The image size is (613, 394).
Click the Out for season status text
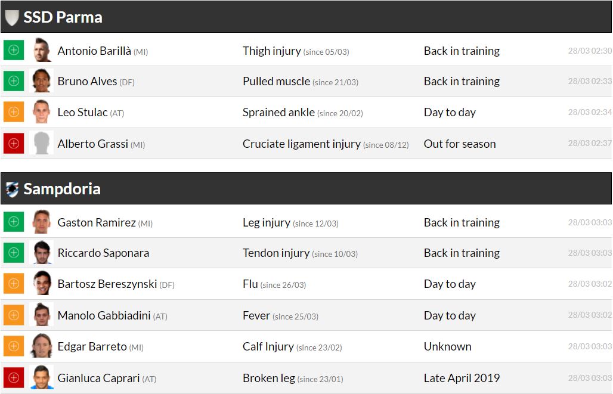pos(459,144)
